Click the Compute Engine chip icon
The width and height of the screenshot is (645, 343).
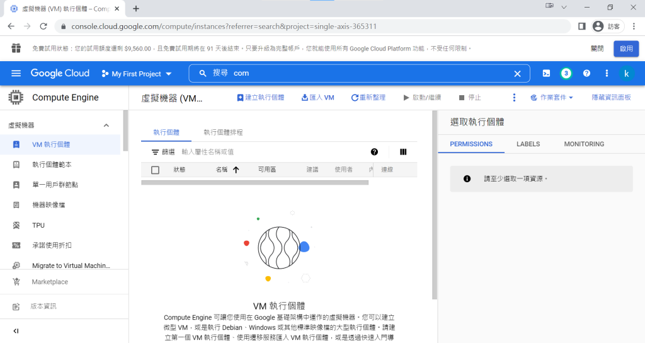(x=16, y=98)
